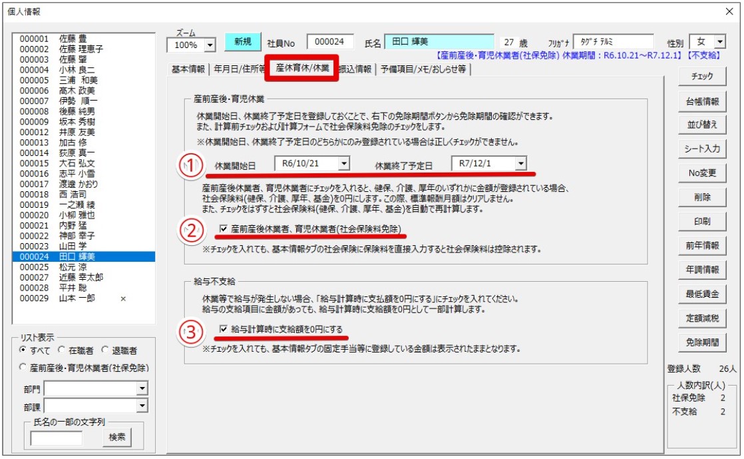Select employee 000022 神部 幸子

point(83,236)
